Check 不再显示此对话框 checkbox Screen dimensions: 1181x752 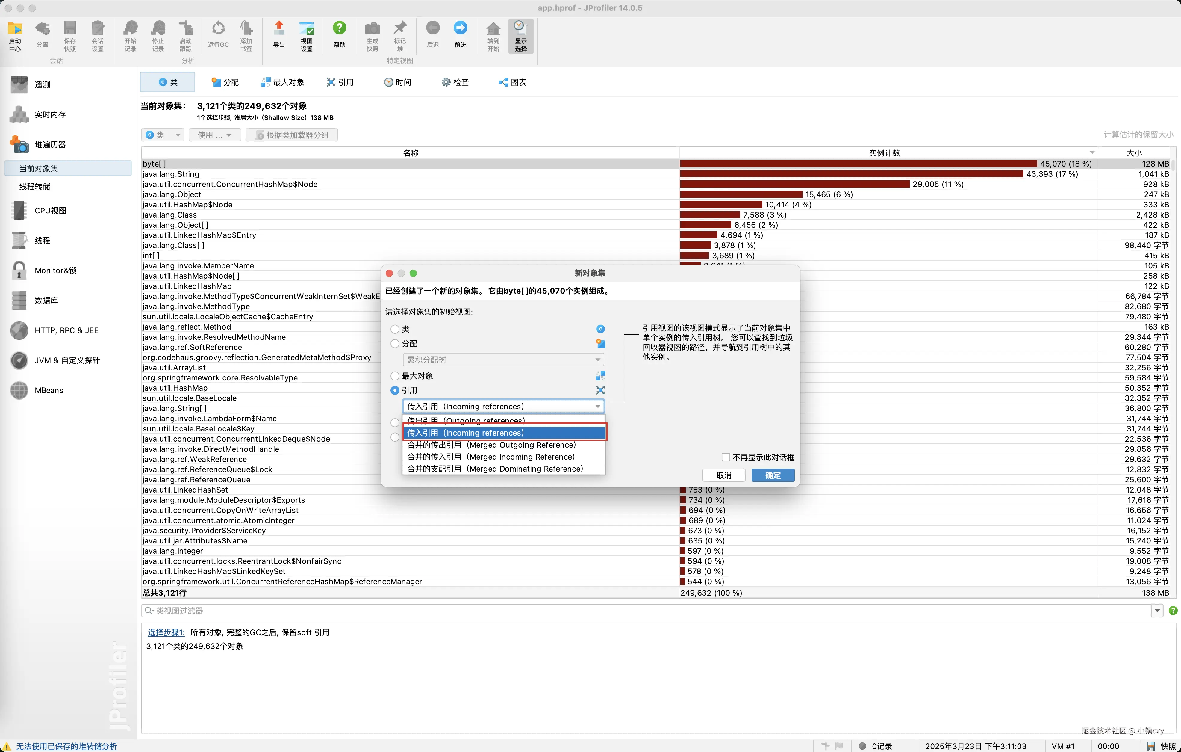[725, 457]
